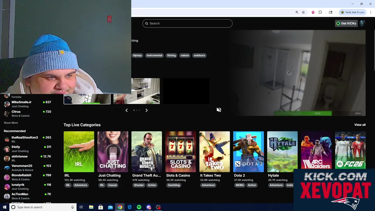Viewport: 375px width, 211px height.
Task: Click the Adventure tag under IRL category
Action: pos(81,185)
